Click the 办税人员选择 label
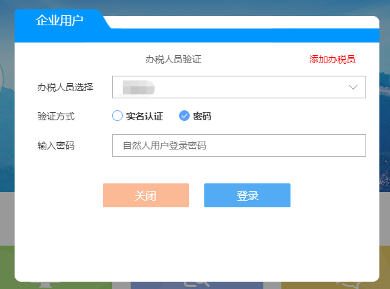The height and width of the screenshot is (289, 390). pos(65,87)
